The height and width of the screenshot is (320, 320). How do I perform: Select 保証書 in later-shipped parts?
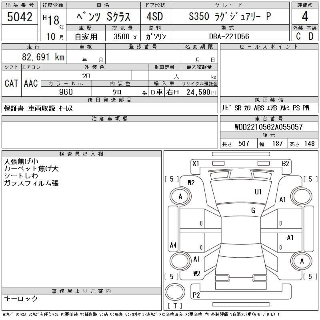click(x=14, y=108)
